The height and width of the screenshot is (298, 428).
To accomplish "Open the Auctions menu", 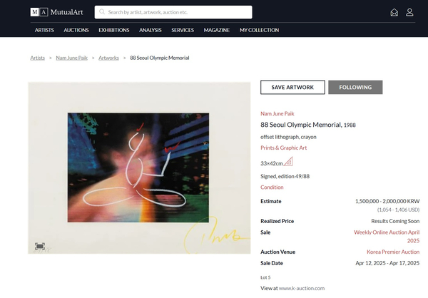I will tap(76, 30).
